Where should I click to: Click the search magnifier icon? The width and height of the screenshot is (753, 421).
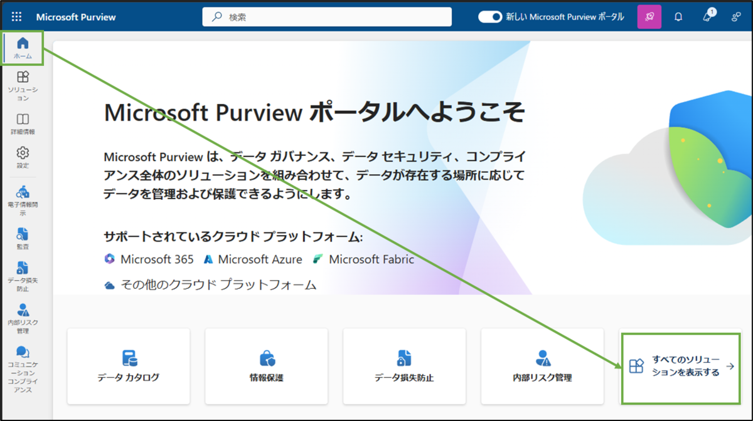tap(216, 17)
